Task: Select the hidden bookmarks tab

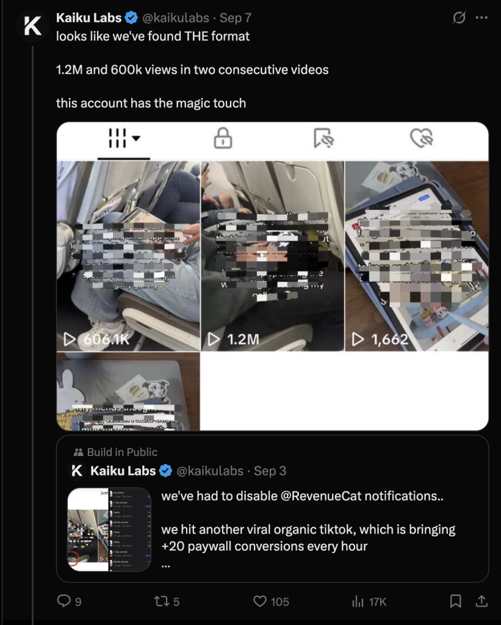Action: tap(323, 139)
